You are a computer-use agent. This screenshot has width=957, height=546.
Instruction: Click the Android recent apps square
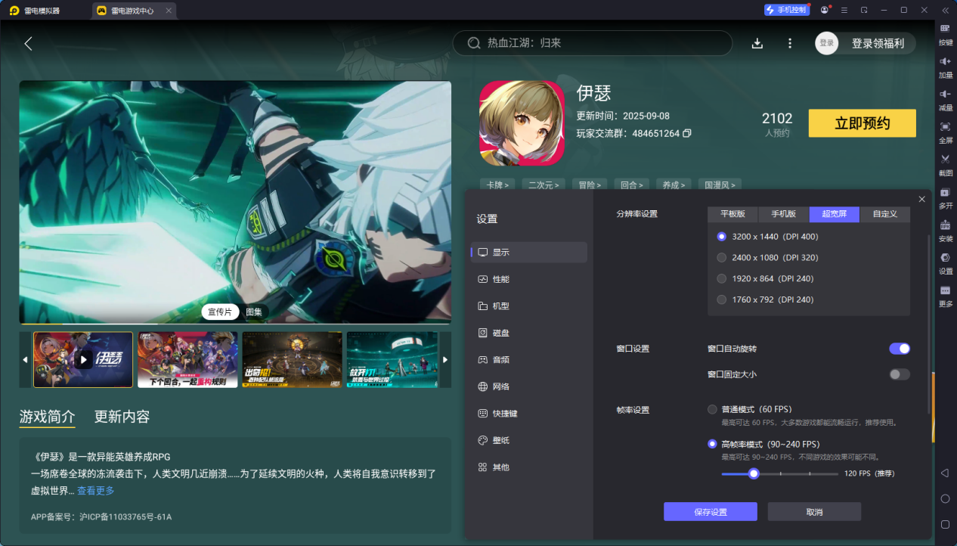pos(945,524)
